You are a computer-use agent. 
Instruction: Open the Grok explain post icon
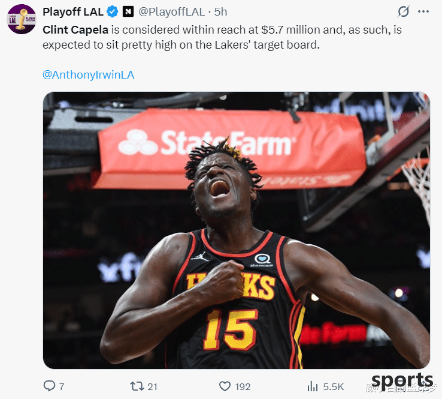click(403, 11)
